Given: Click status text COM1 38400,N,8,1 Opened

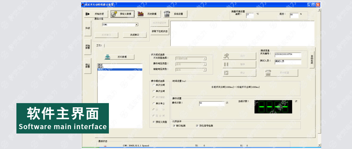Looking at the screenshot, I should 136,146.
